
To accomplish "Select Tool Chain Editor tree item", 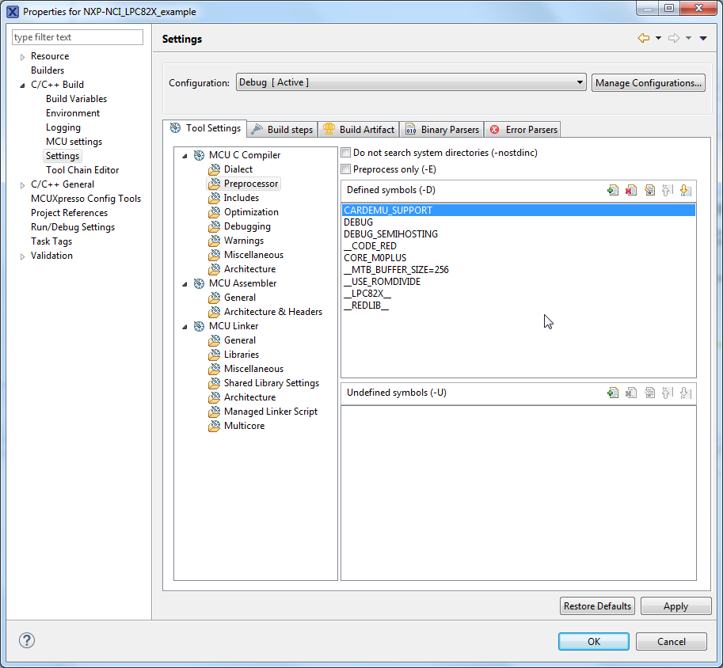I will pos(82,170).
